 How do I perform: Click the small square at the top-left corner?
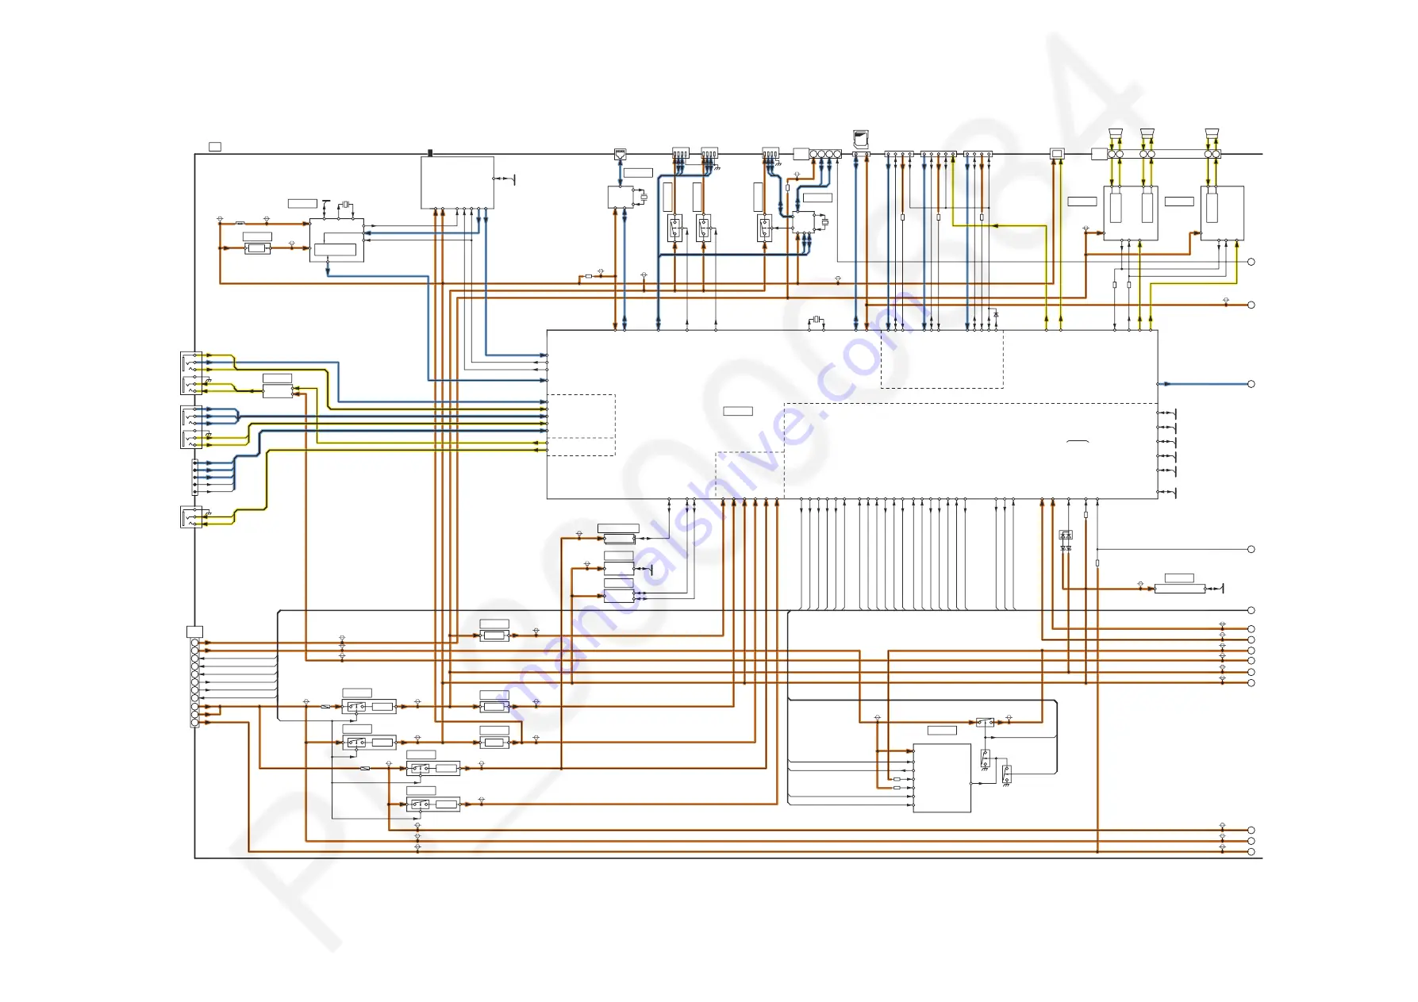pyautogui.click(x=215, y=147)
